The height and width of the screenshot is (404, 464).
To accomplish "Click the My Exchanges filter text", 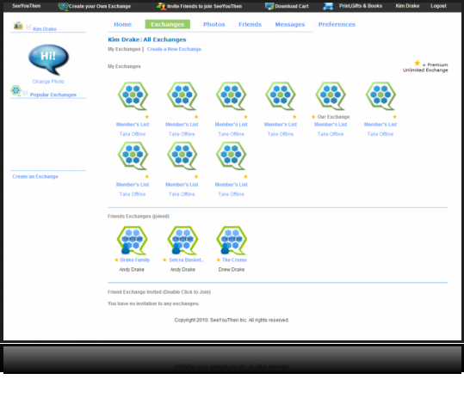I will point(124,49).
